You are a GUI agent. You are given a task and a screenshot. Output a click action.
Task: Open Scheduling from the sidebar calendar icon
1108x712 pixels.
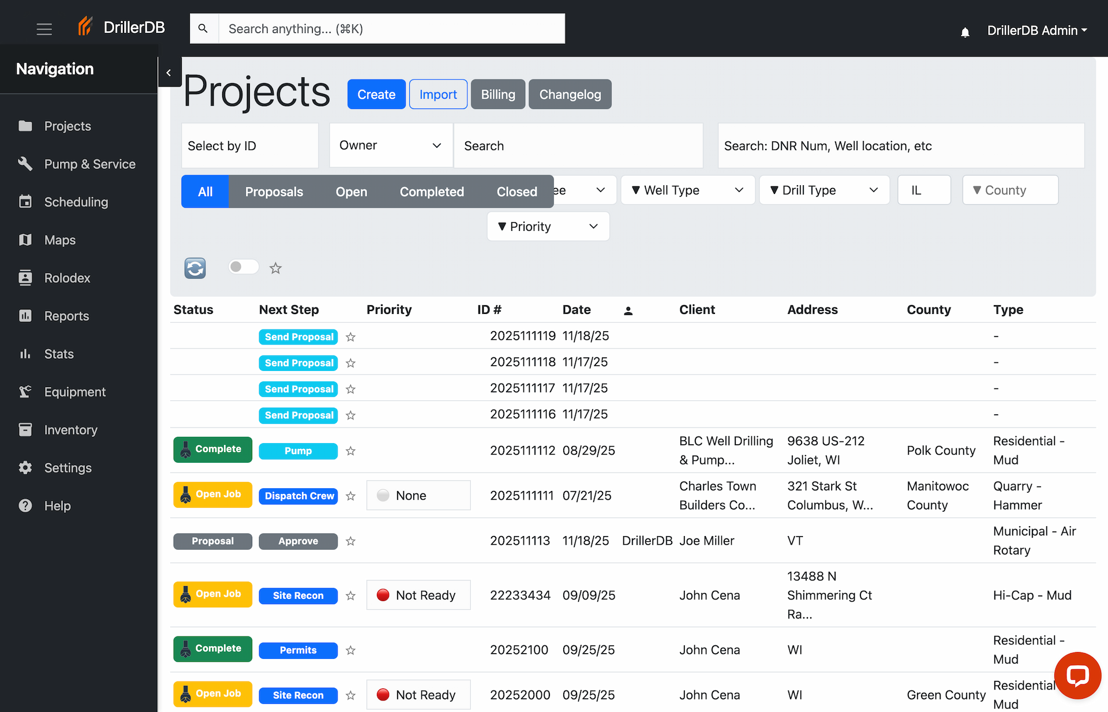point(25,201)
